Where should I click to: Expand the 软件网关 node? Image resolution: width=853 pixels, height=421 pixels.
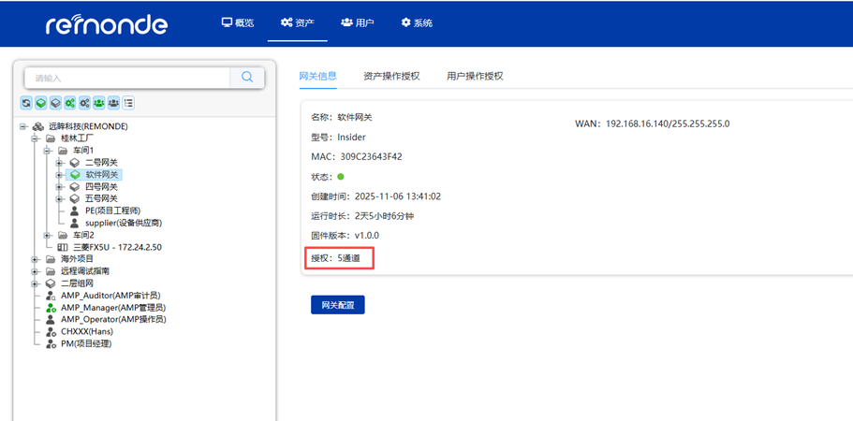[60, 174]
